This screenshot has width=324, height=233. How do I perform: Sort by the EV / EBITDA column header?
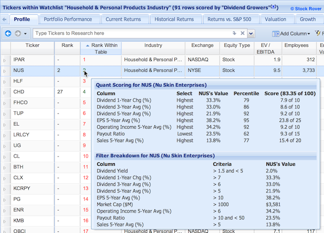(x=268, y=48)
